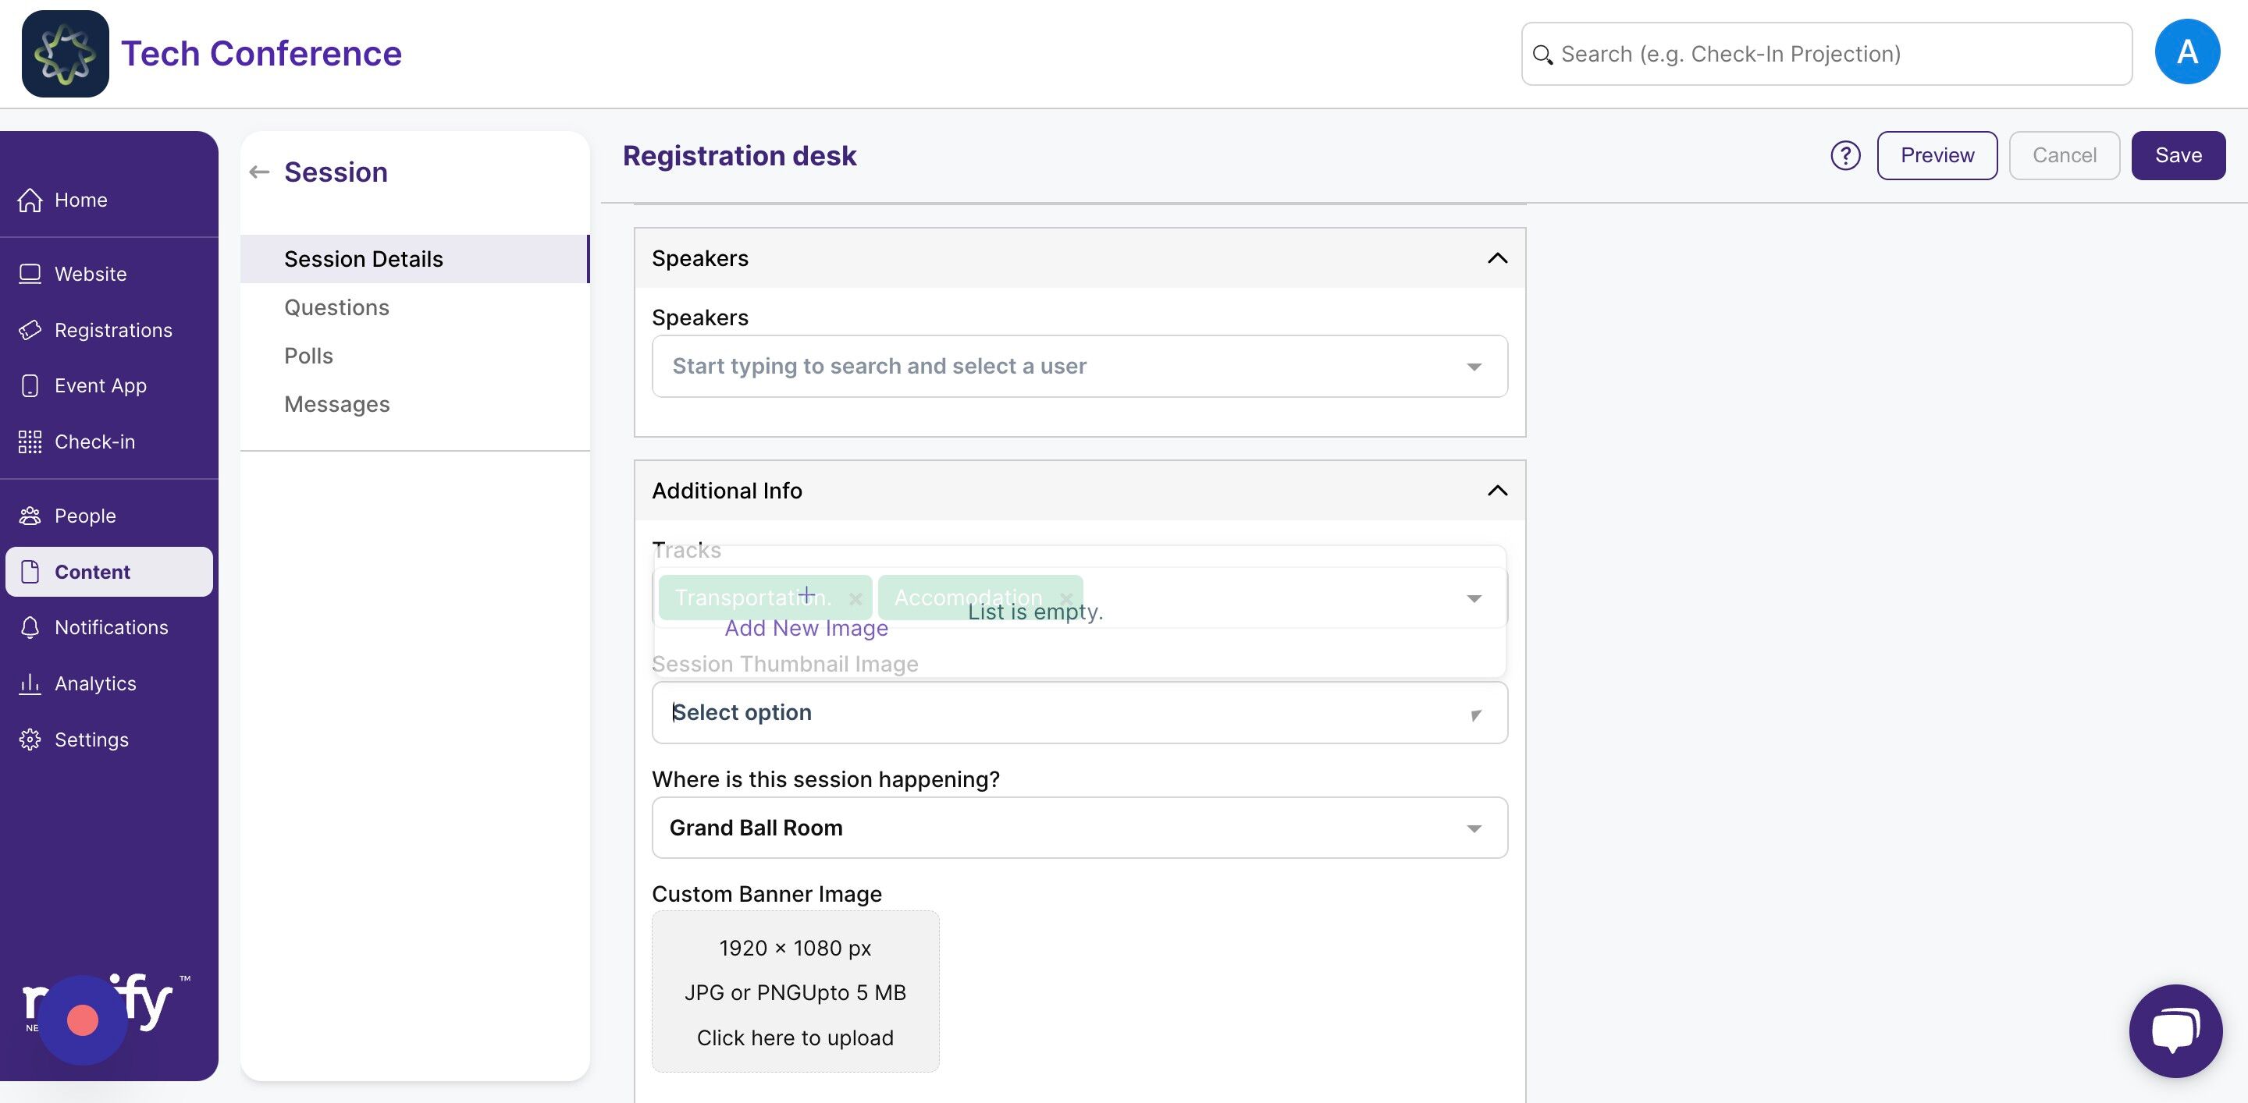Collapse the Additional Info section
This screenshot has width=2248, height=1103.
(x=1496, y=490)
